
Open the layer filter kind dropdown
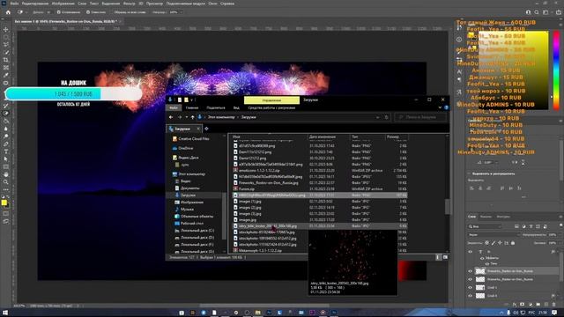(485, 226)
